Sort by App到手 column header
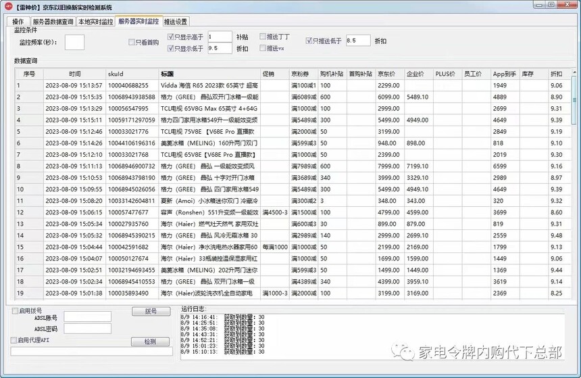The height and width of the screenshot is (378, 581). (x=505, y=74)
